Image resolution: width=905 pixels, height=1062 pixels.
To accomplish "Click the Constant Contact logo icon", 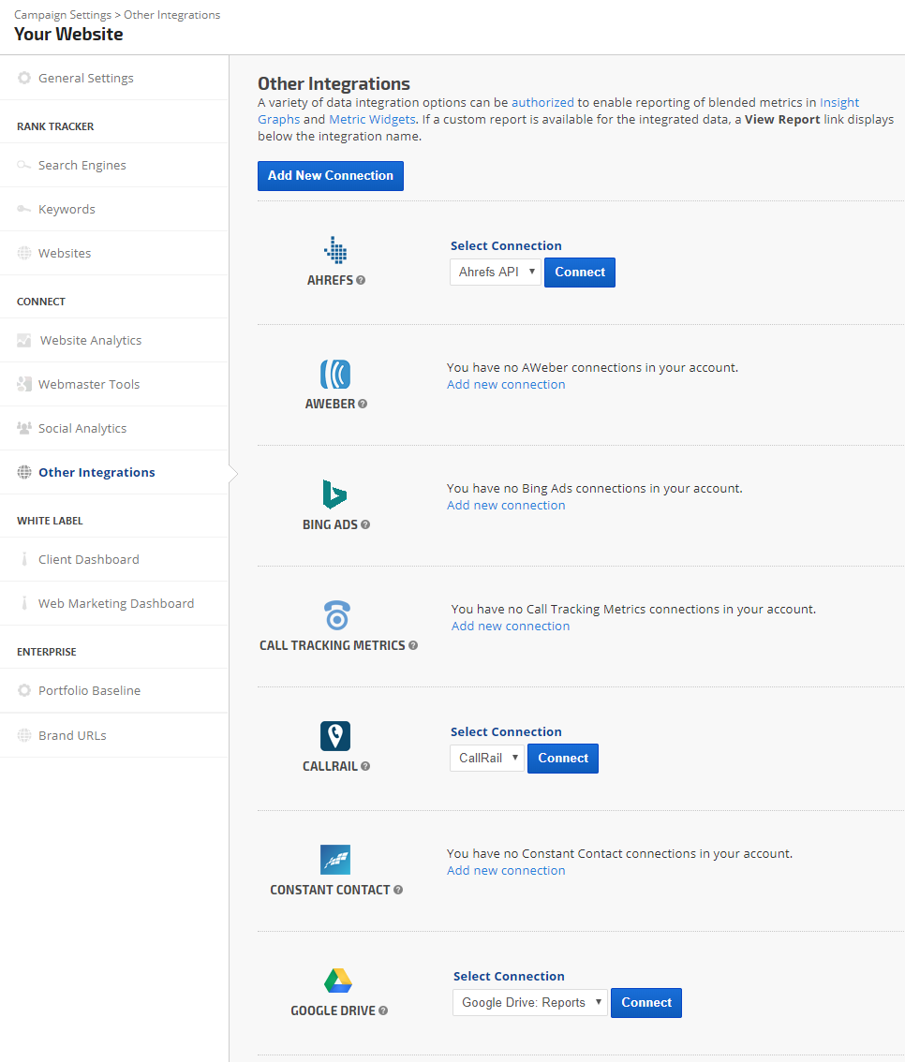I will (335, 860).
